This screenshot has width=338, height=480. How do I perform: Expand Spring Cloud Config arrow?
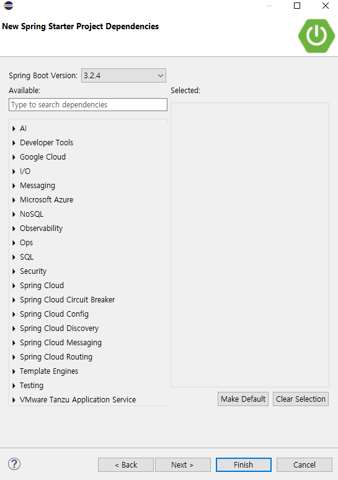(x=14, y=314)
